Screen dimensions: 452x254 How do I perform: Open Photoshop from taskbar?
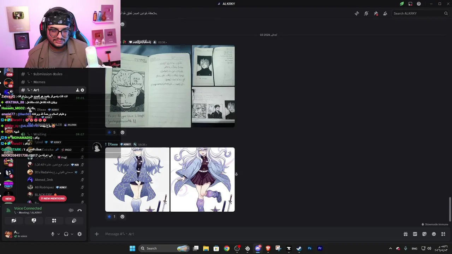(309, 248)
